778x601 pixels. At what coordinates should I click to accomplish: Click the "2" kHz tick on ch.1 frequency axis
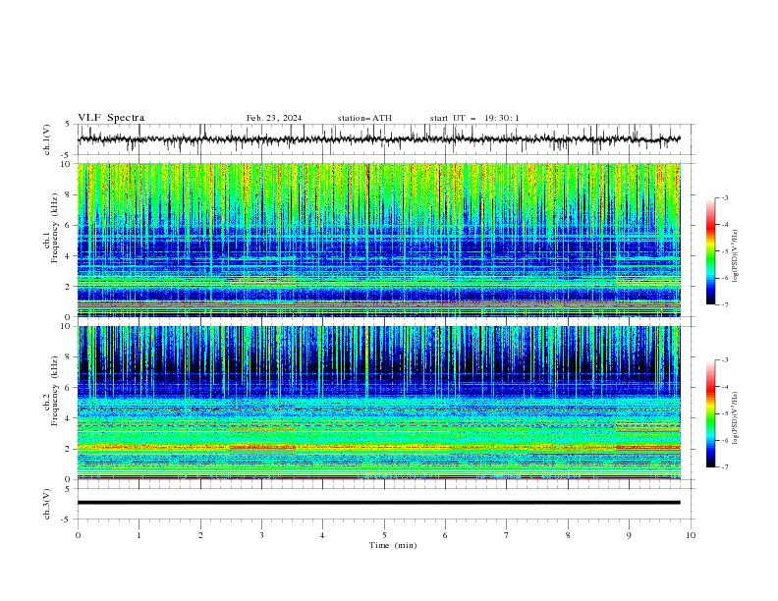pyautogui.click(x=69, y=287)
